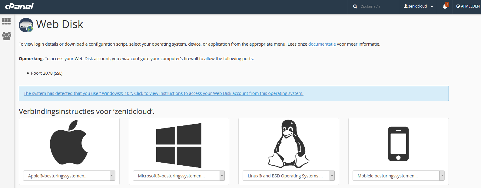Expand Linux® and BSD Operating Systems dropdown

(x=289, y=176)
